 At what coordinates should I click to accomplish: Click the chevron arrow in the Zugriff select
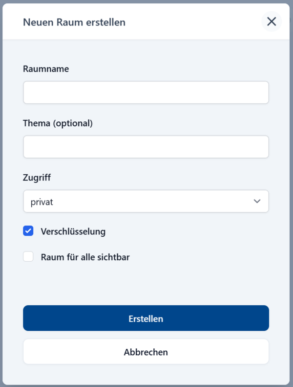tap(257, 201)
